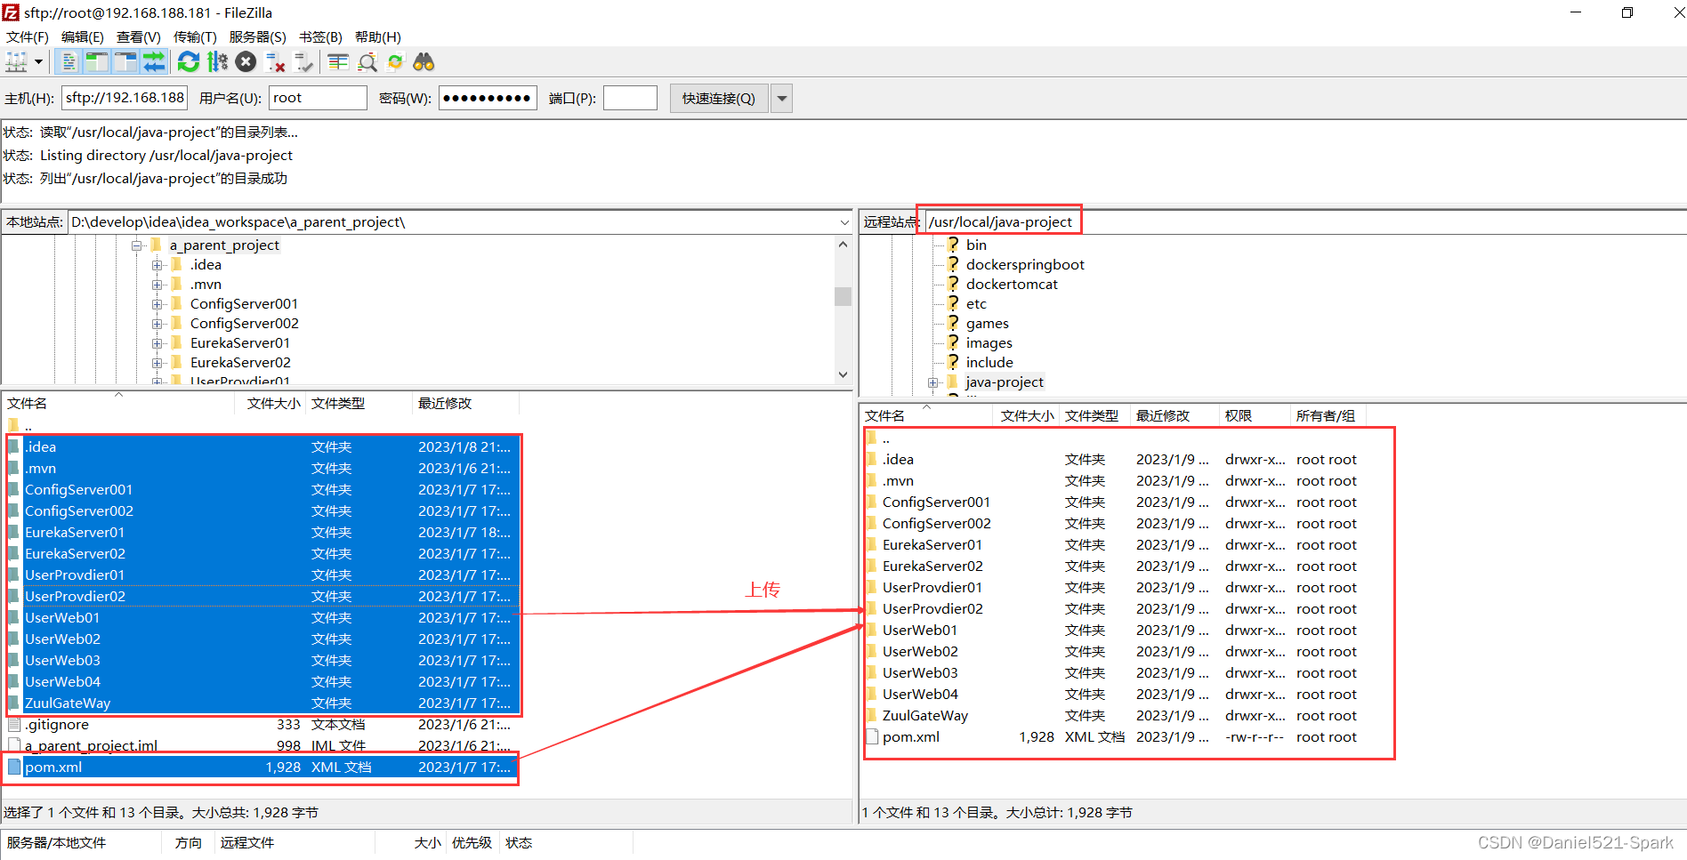The height and width of the screenshot is (860, 1687).
Task: Reconnect to the last server
Action: coord(304,62)
